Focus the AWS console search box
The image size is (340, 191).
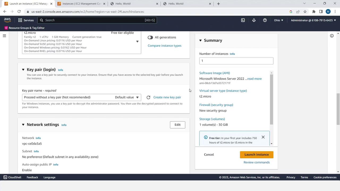pyautogui.click(x=97, y=20)
